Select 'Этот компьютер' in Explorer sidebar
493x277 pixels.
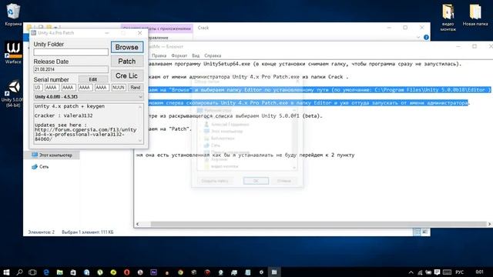point(52,155)
